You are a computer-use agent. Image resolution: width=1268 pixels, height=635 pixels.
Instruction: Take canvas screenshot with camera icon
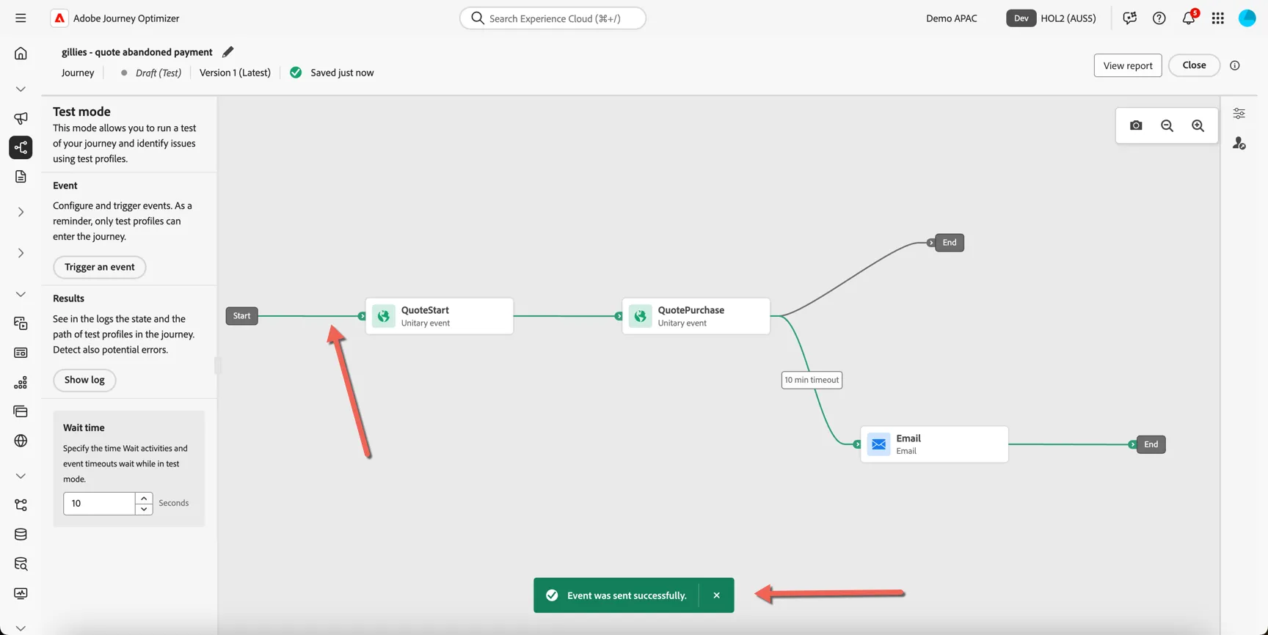pos(1136,125)
